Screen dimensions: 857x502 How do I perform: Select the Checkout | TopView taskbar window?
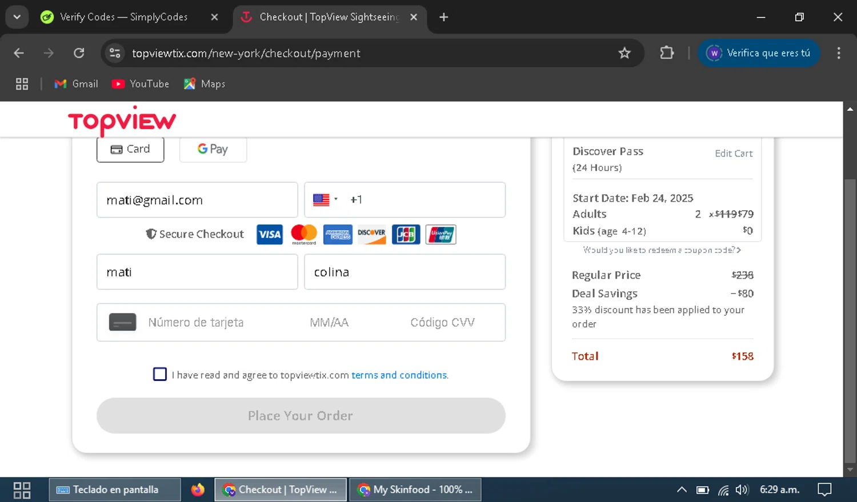click(x=281, y=490)
